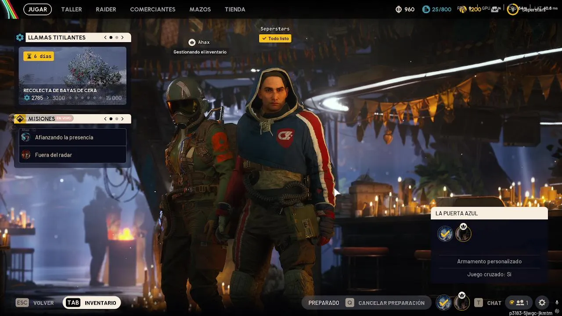562x316 pixels.
Task: Click ready-check player avatar in bottom bar
Action: click(444, 302)
